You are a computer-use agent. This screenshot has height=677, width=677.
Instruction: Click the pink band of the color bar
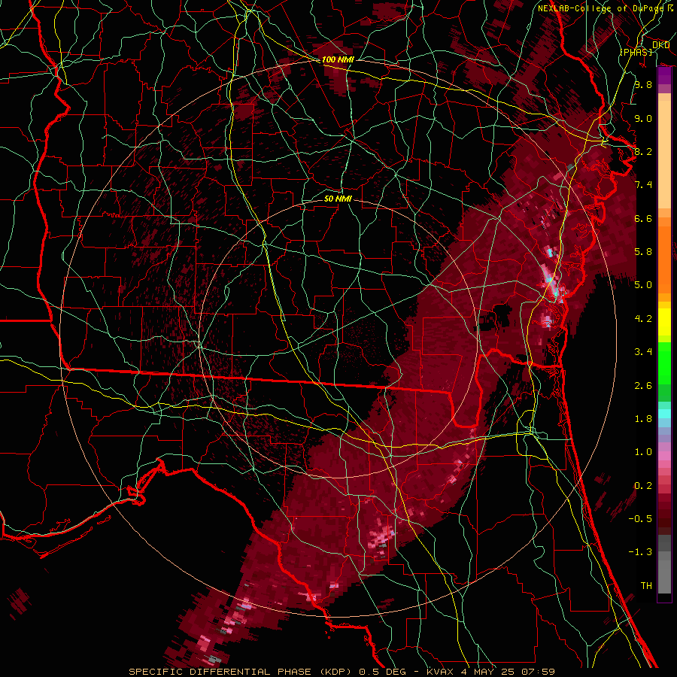pyautogui.click(x=664, y=456)
